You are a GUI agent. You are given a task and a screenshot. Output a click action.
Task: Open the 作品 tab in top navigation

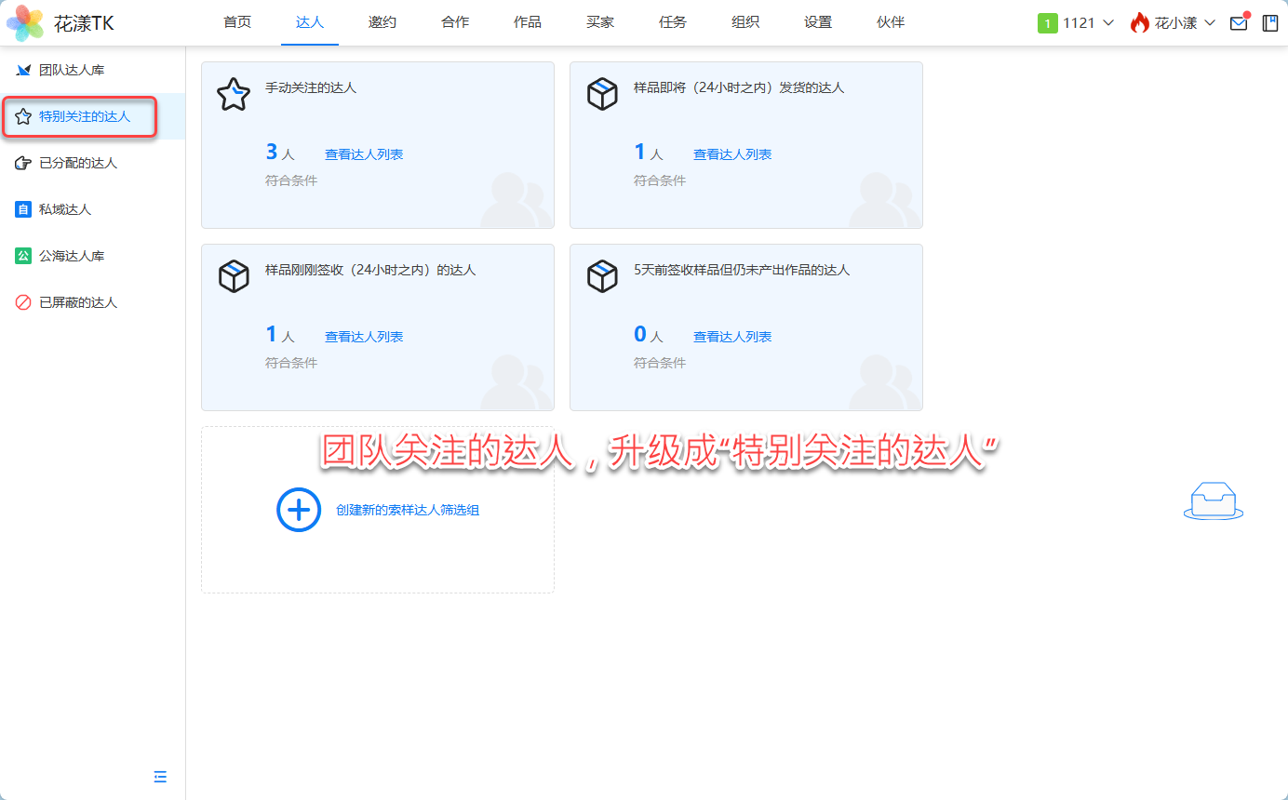click(x=527, y=22)
